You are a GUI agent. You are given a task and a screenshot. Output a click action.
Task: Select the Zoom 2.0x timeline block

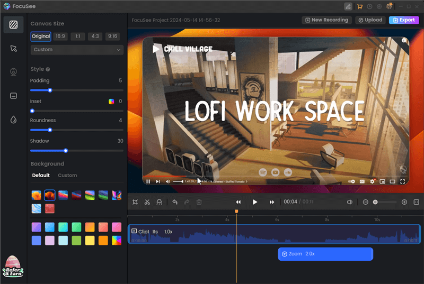325,254
